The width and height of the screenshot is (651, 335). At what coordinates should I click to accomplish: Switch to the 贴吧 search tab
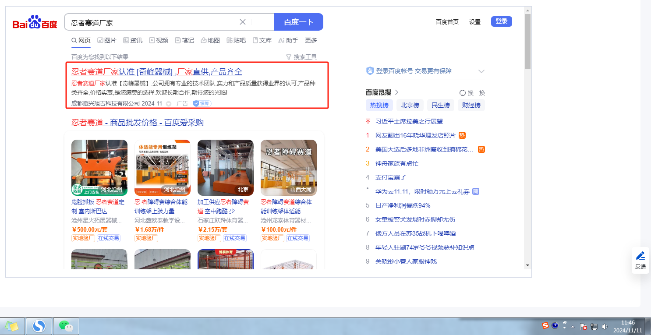click(x=236, y=40)
